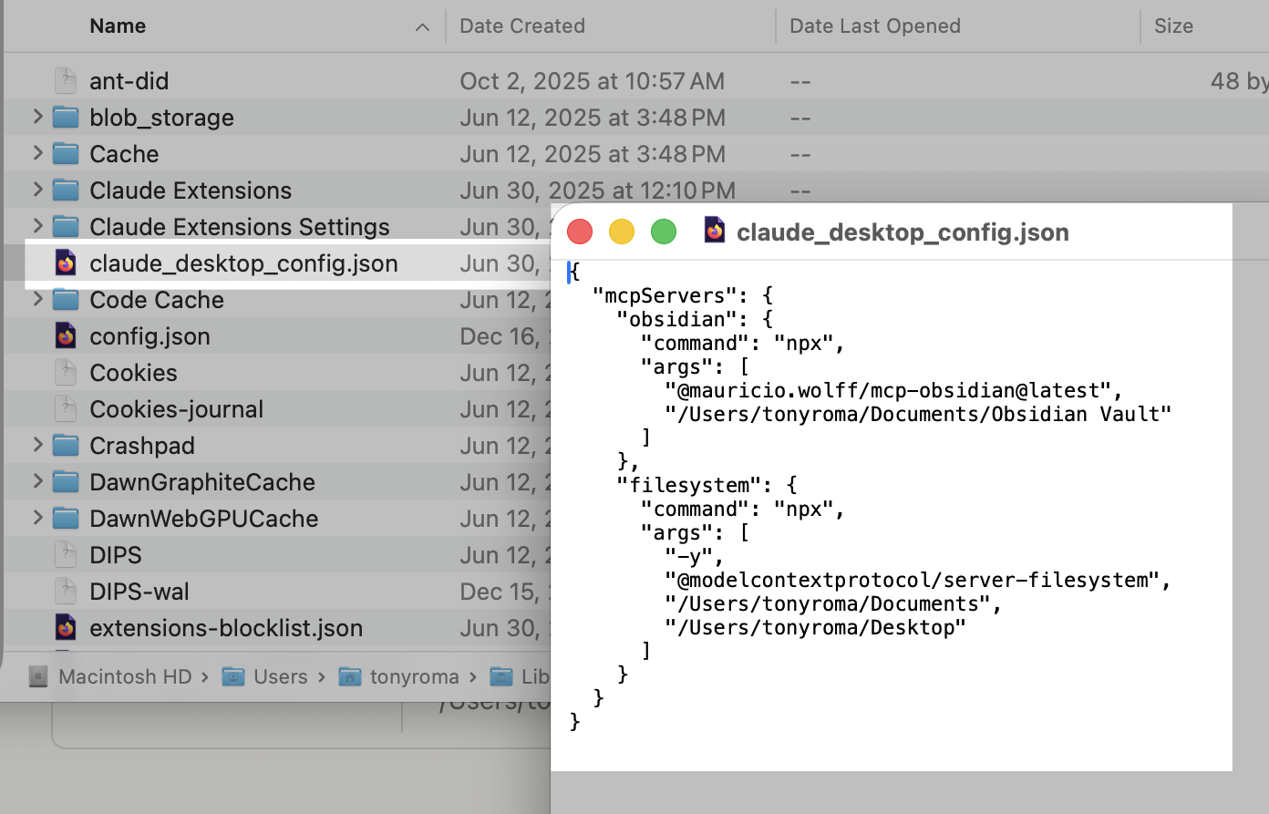Click the 48 bytes size of ant-did
Viewport: 1269px width, 814px height.
[1239, 81]
